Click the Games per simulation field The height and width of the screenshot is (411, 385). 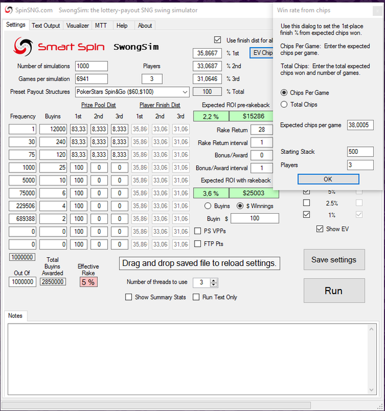[x=91, y=79]
